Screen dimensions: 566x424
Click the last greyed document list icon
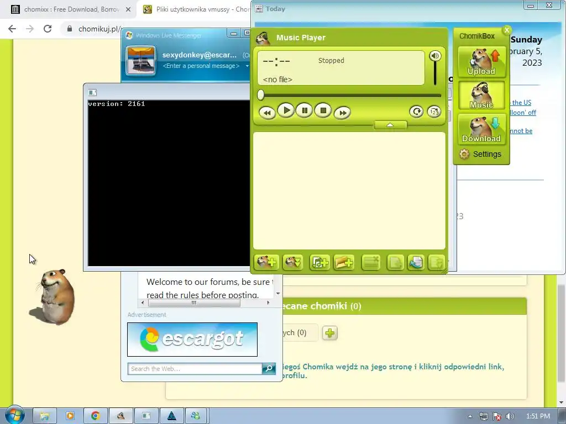(x=436, y=262)
